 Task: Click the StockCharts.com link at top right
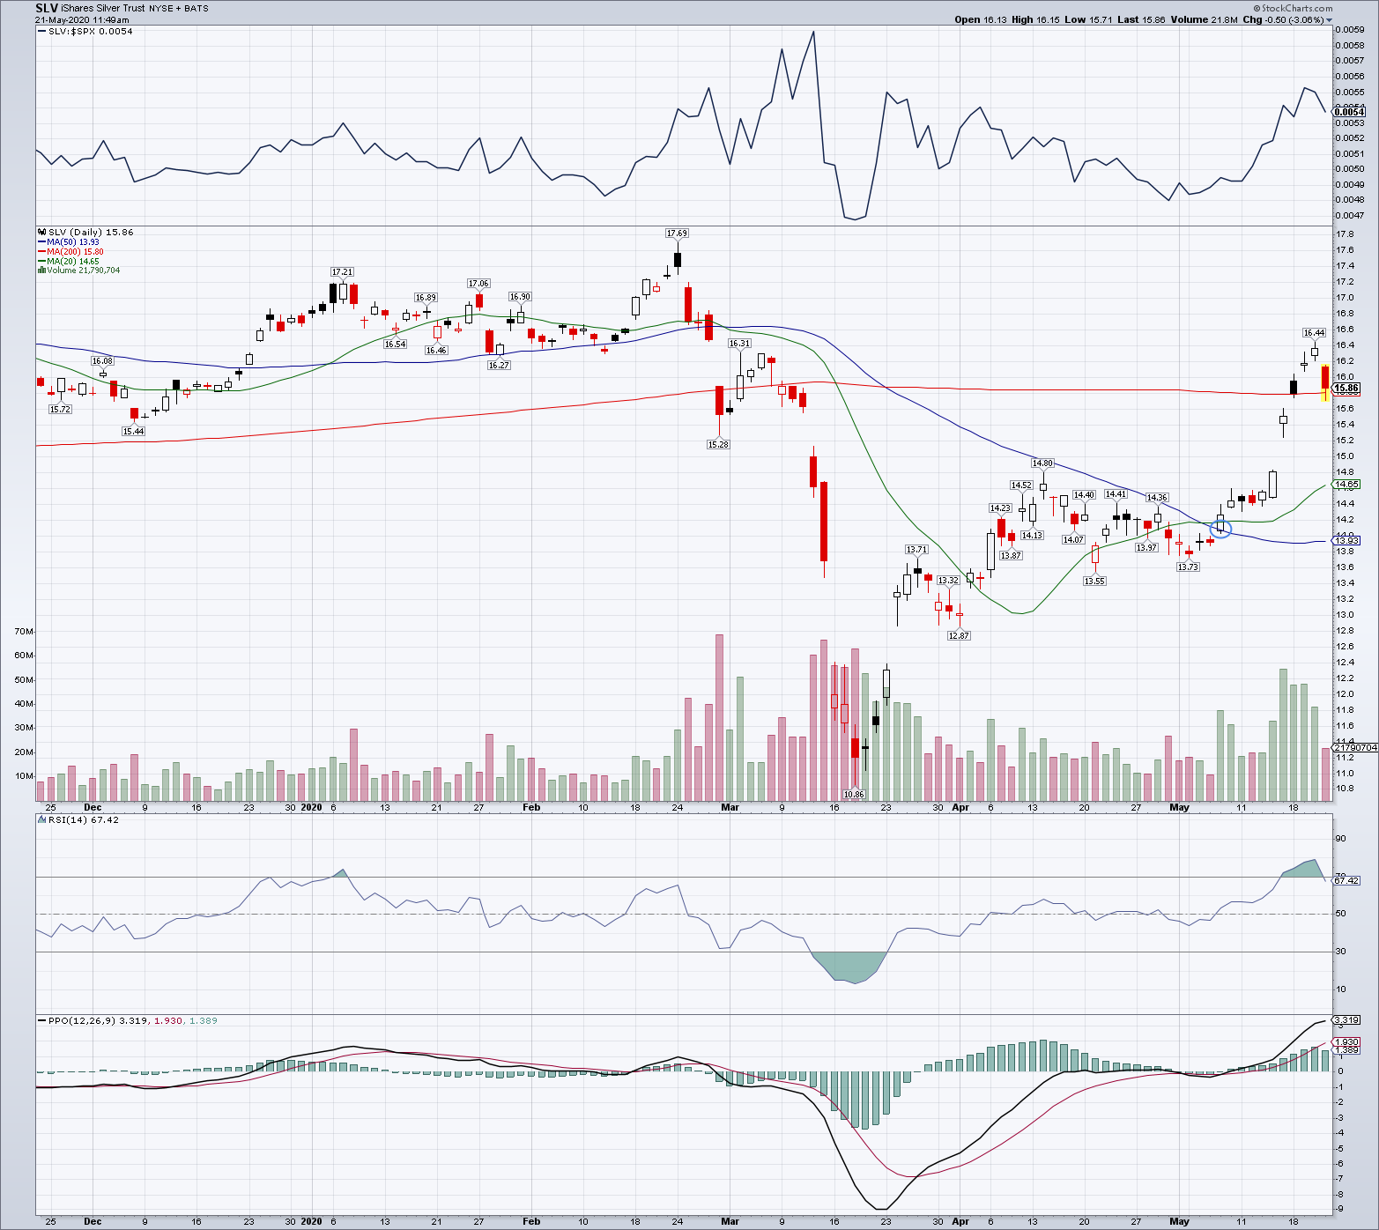[x=1298, y=8]
